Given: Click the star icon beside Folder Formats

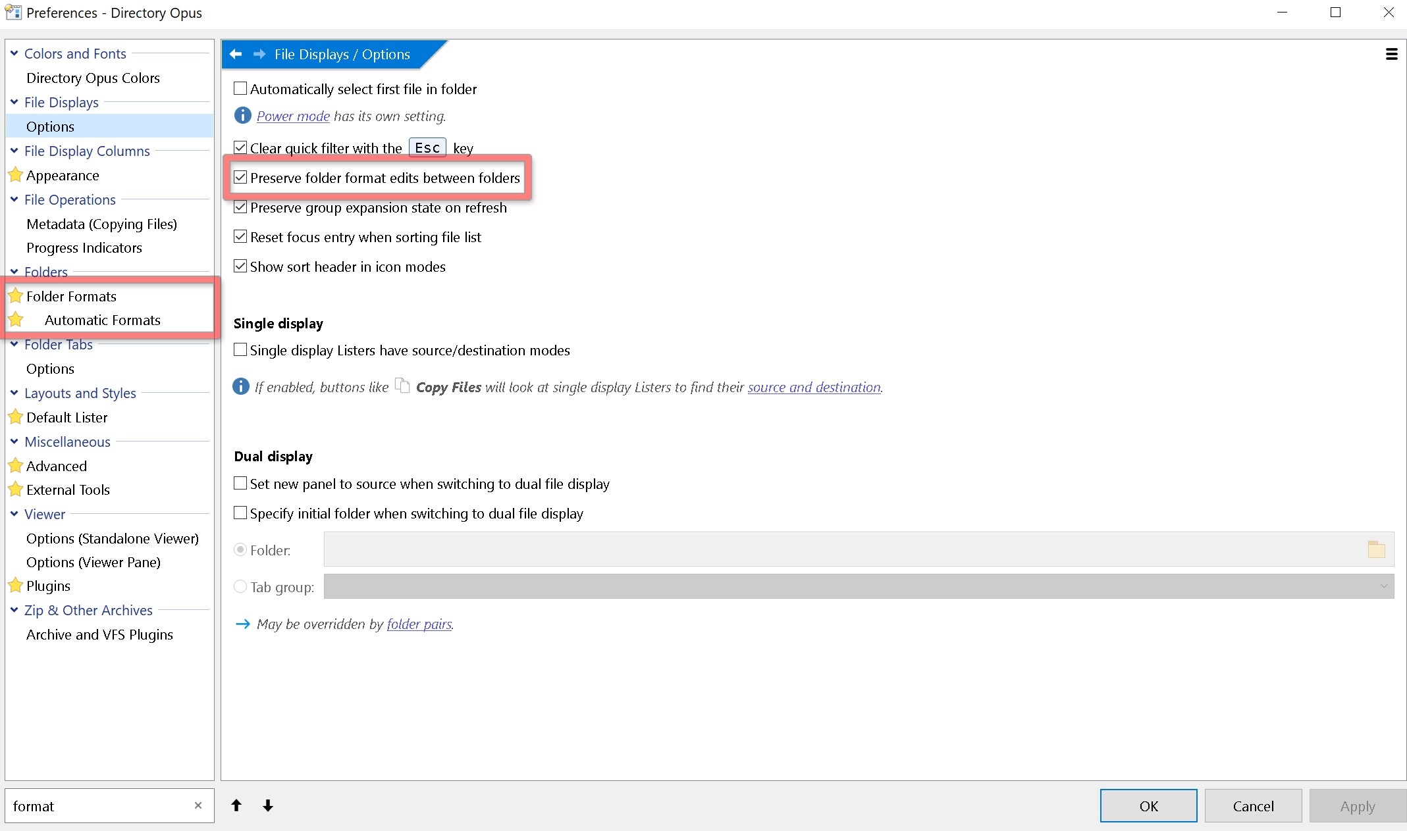Looking at the screenshot, I should click(x=16, y=296).
